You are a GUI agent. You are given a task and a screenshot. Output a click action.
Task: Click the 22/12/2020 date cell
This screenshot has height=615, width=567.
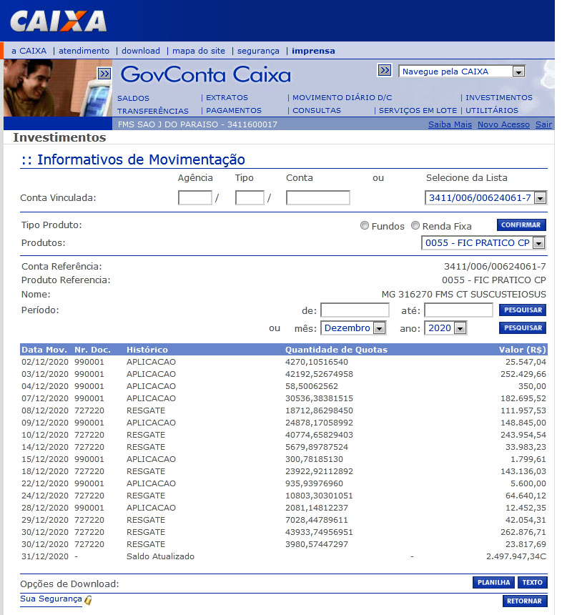[45, 483]
